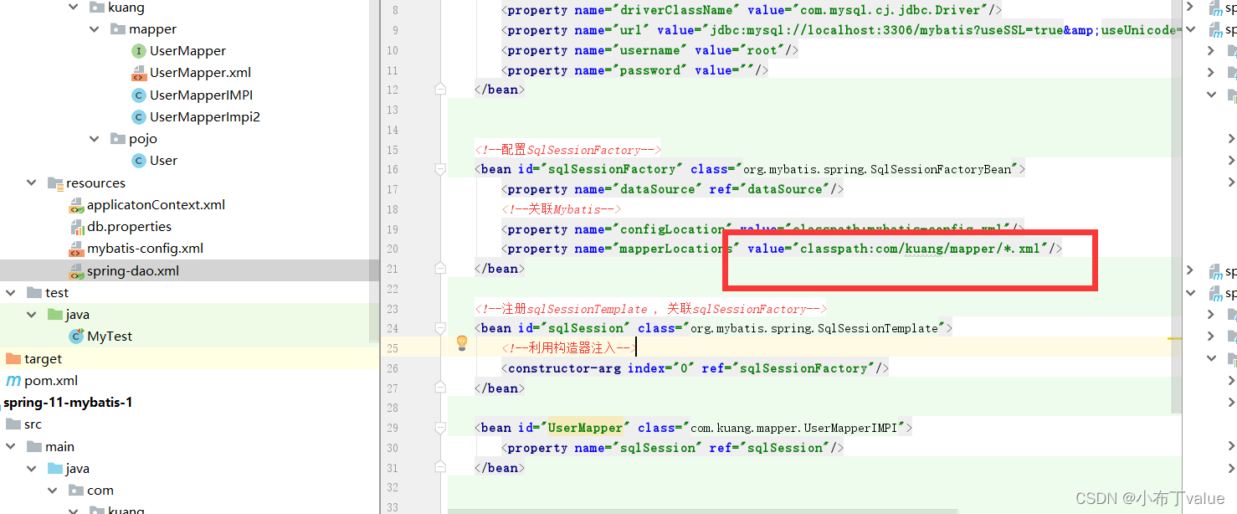This screenshot has width=1237, height=514.
Task: Open pom.xml Maven file
Action: tap(51, 381)
